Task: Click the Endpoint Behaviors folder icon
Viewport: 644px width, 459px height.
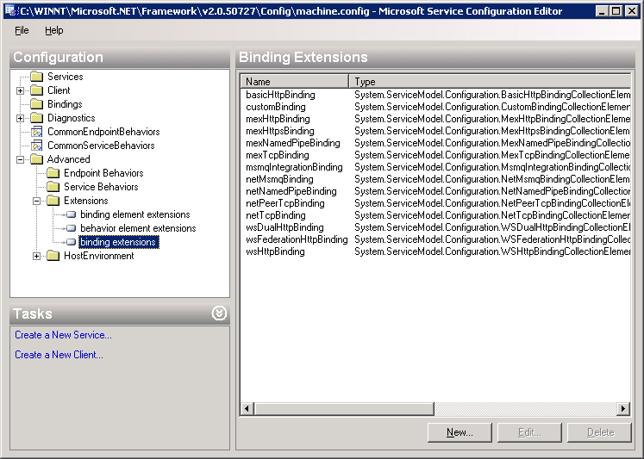Action: pyautogui.click(x=53, y=173)
